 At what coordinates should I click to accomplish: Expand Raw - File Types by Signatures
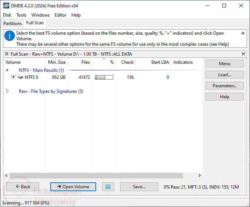tap(7, 91)
